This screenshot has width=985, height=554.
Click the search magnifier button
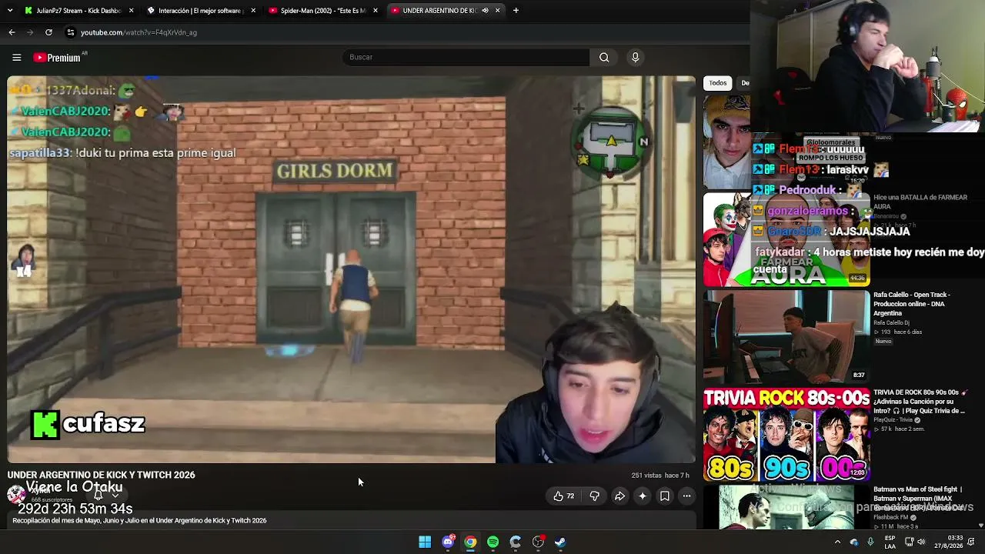point(604,57)
